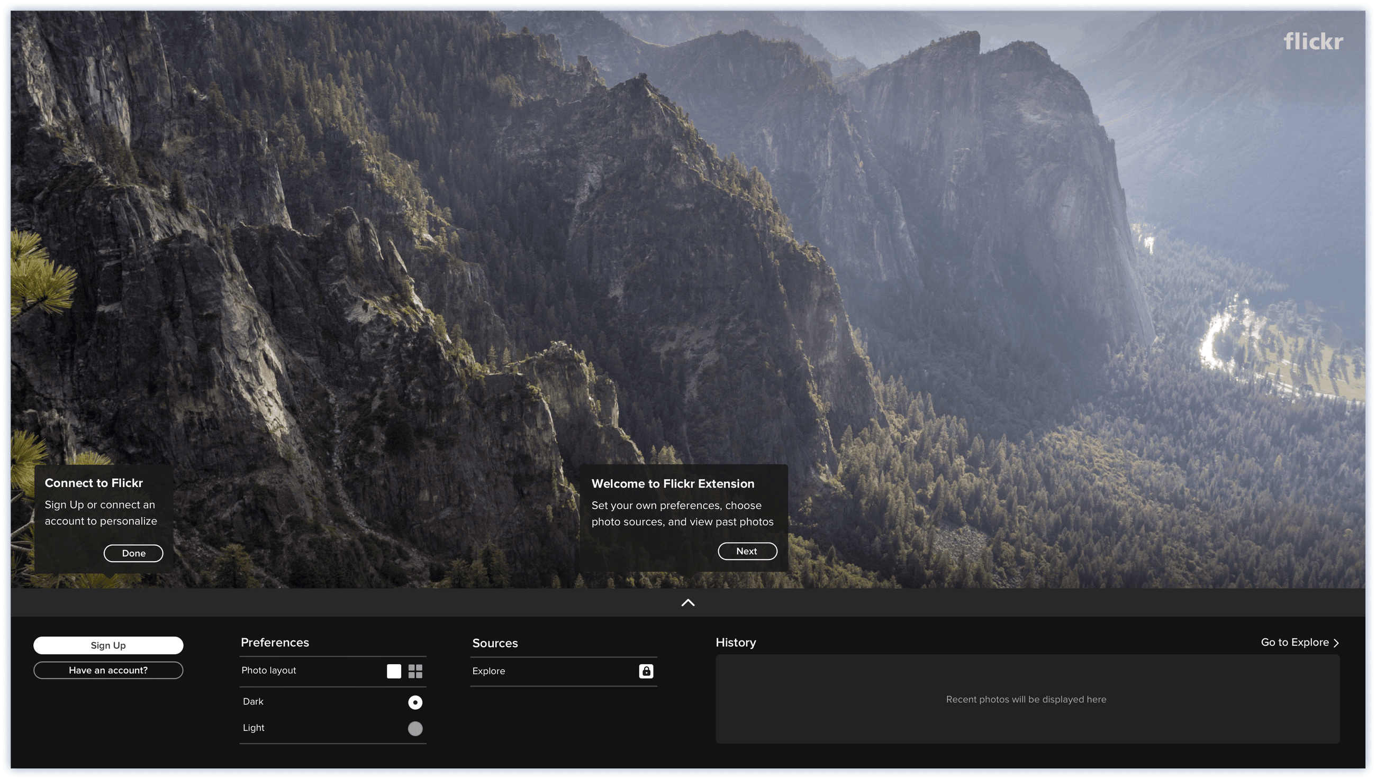The height and width of the screenshot is (779, 1376).
Task: Click the Welcome to Flickr Extension title
Action: [673, 484]
